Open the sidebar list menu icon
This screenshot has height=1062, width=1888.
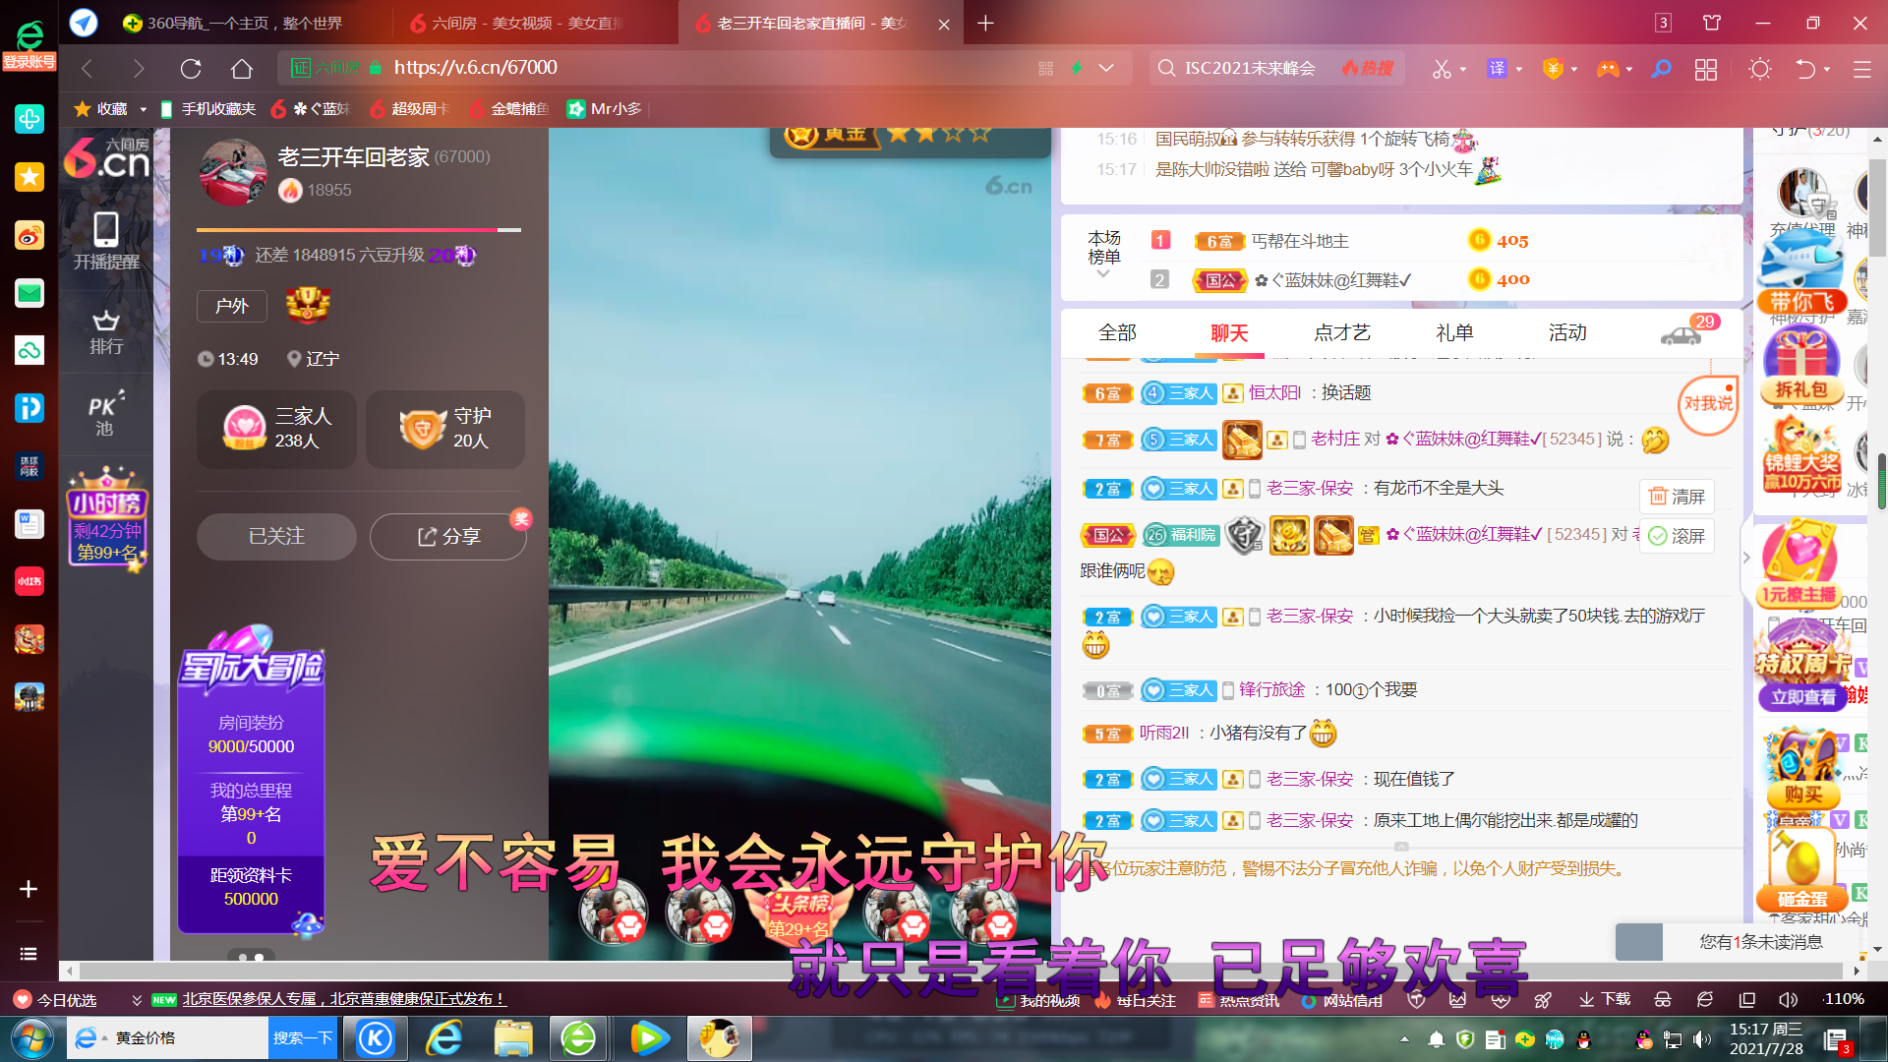(29, 954)
